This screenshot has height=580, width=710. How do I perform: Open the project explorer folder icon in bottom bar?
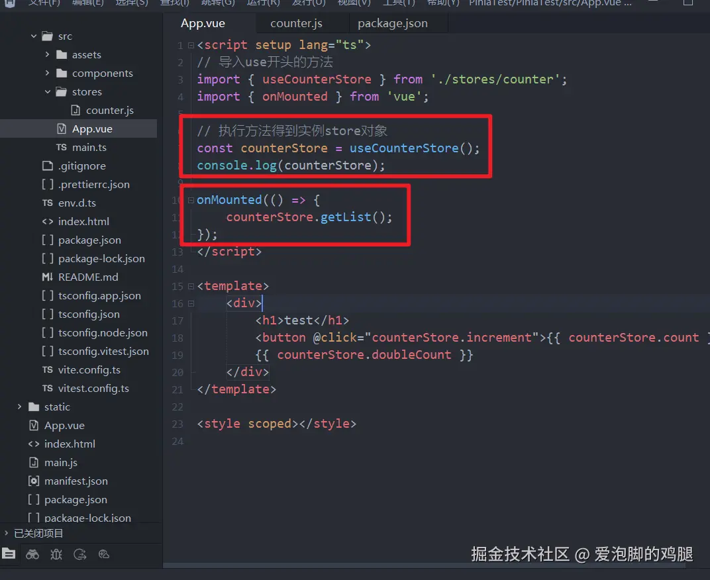[9, 554]
